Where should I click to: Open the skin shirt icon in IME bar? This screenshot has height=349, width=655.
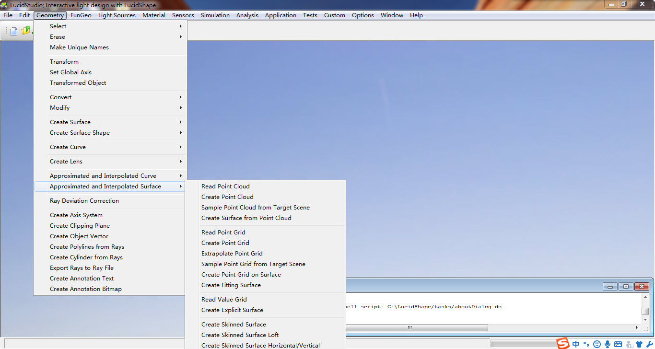(639, 344)
